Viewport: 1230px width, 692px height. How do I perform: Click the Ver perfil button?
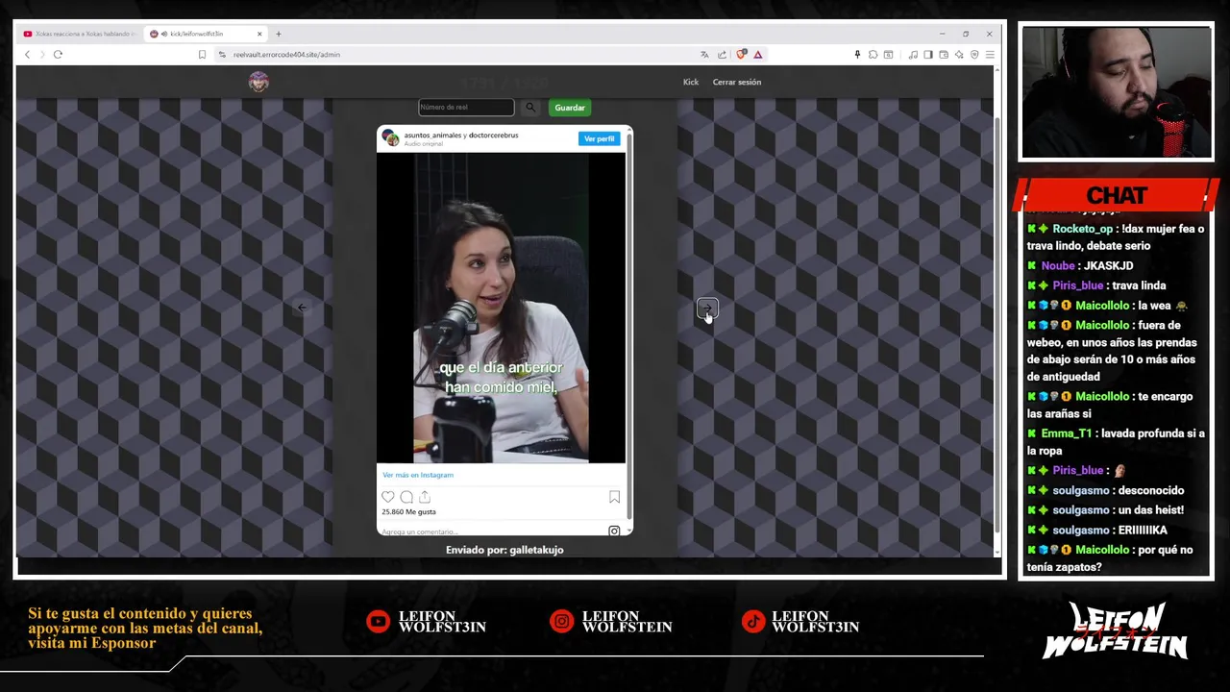pos(600,138)
